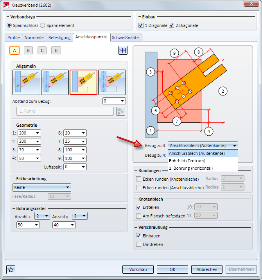Select connection point D
This screenshot has width=262, height=280.
pyautogui.click(x=56, y=50)
